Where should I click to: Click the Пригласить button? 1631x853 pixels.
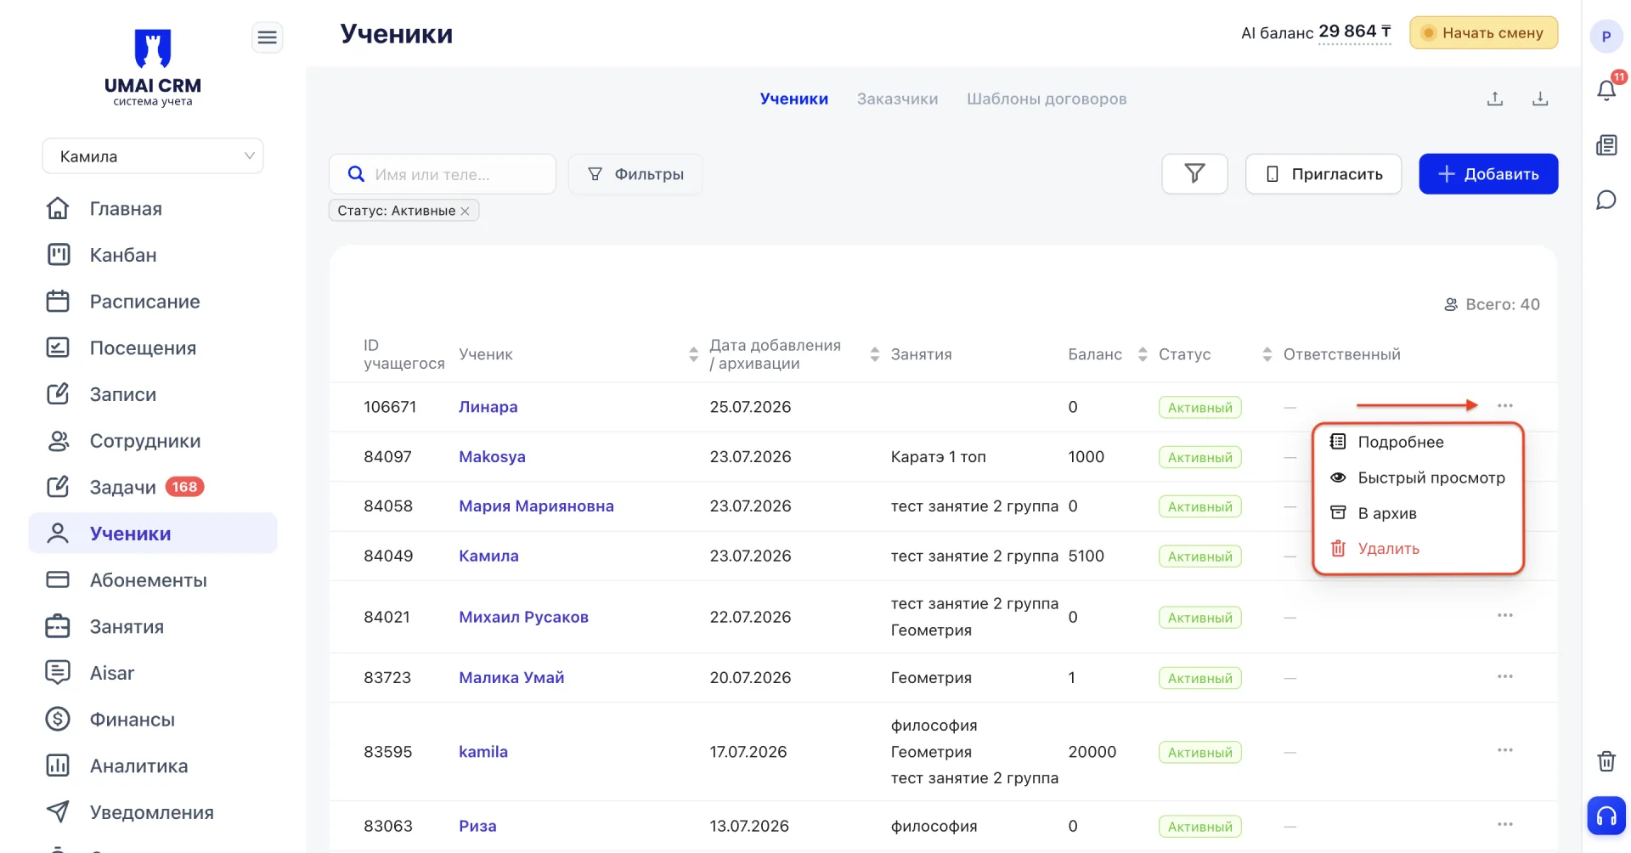[1323, 174]
